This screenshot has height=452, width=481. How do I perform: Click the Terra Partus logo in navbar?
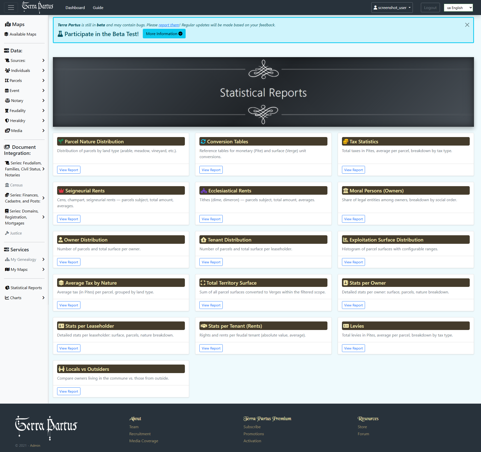[38, 7]
